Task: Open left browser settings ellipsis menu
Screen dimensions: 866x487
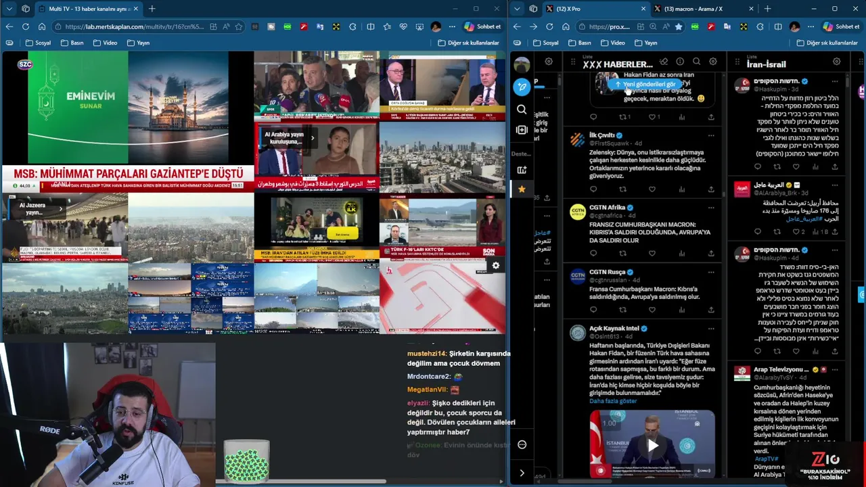Action: pyautogui.click(x=451, y=26)
